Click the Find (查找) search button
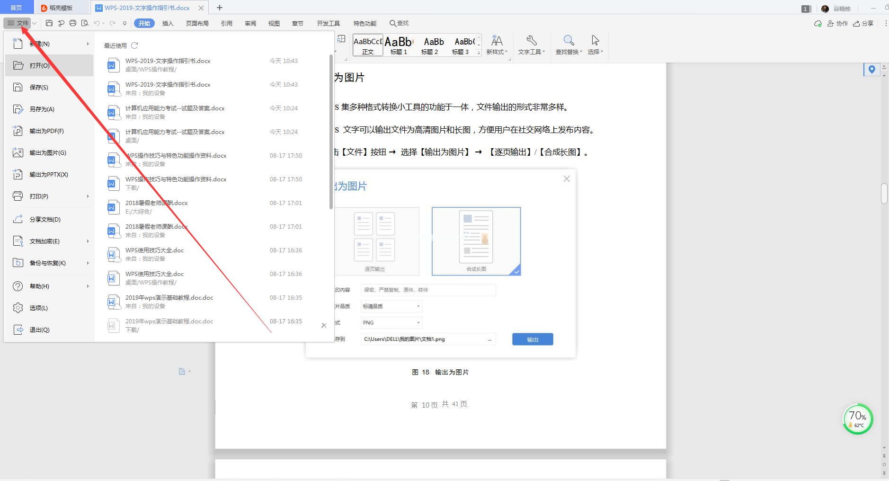 (399, 23)
